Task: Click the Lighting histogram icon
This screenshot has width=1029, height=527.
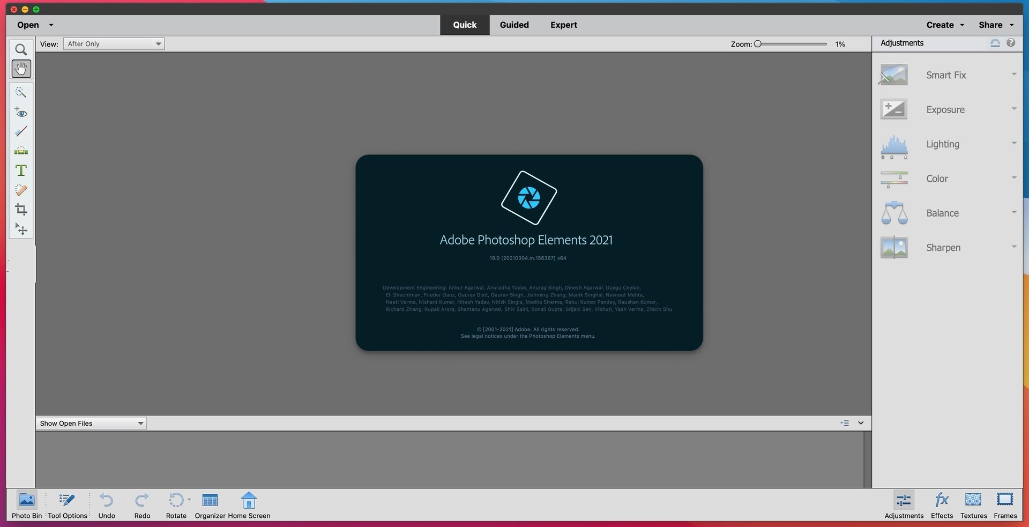Action: 894,146
